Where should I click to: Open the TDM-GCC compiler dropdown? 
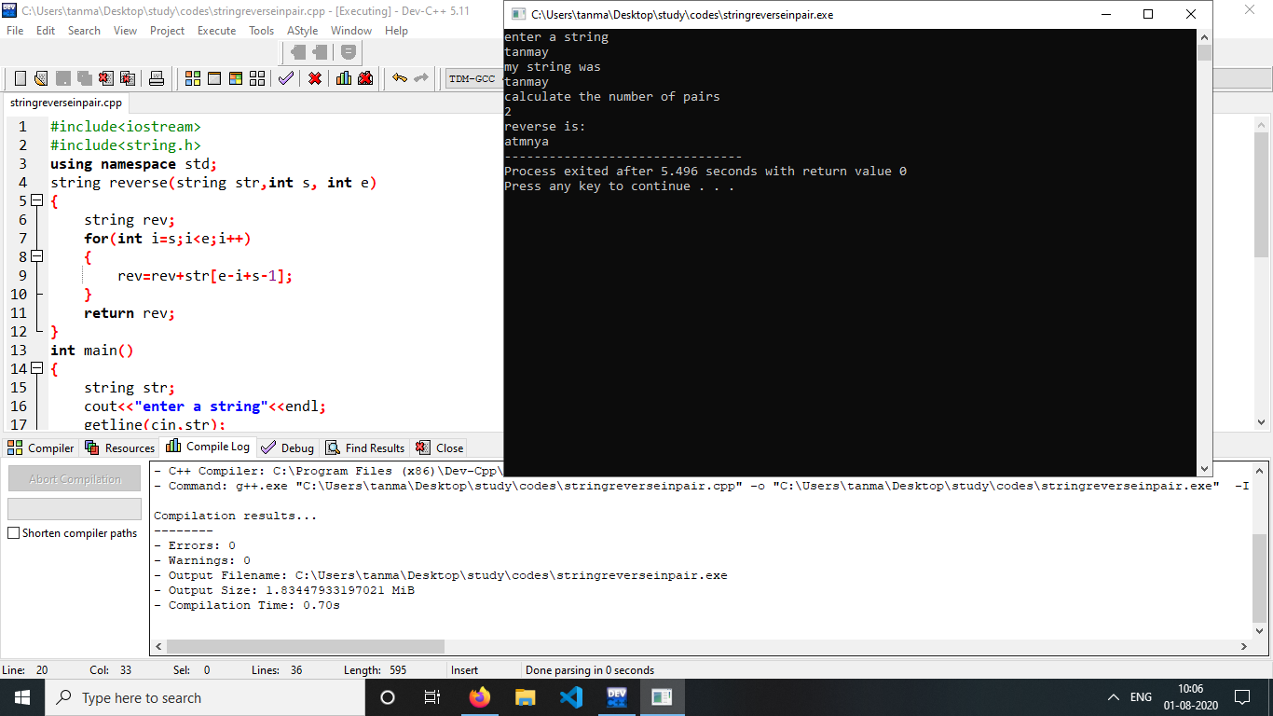click(472, 78)
